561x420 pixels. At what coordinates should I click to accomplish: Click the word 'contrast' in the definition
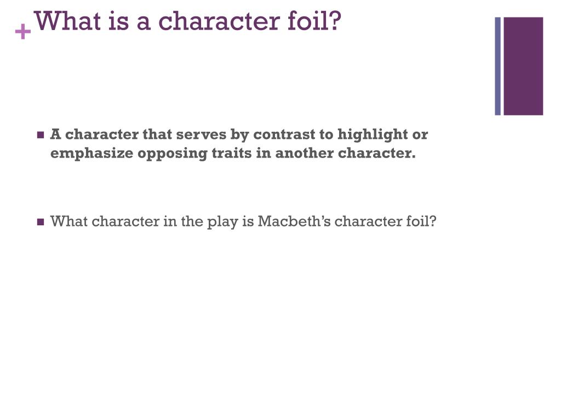(284, 135)
